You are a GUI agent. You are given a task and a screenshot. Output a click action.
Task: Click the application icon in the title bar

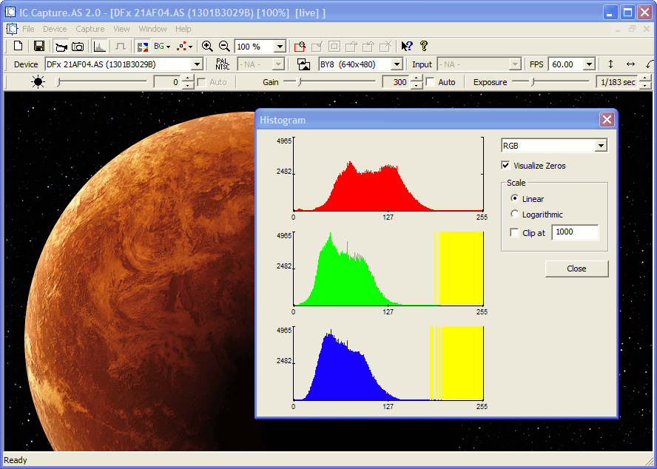[10, 12]
